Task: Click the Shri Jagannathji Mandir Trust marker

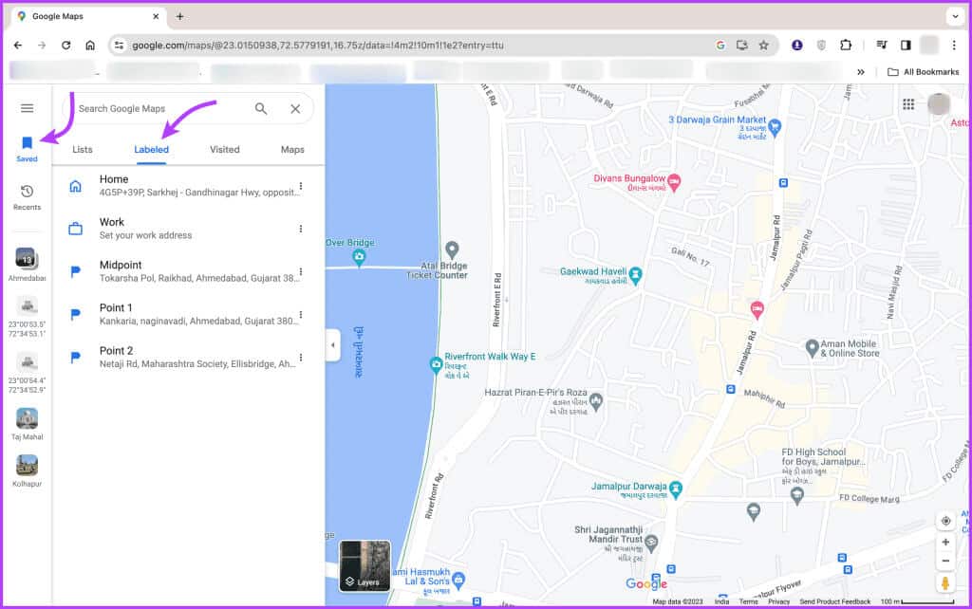Action: click(x=651, y=544)
